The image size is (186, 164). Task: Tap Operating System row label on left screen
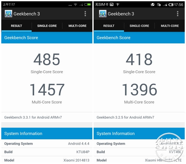pos(19,144)
